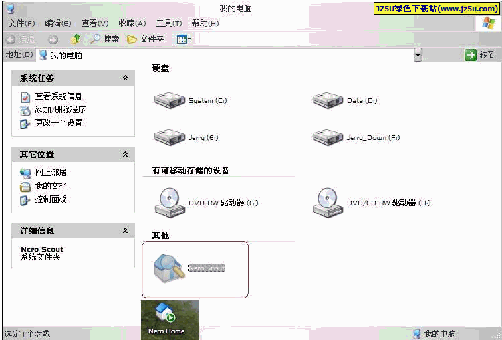Click the view system info icon
The image size is (502, 340).
(x=25, y=97)
